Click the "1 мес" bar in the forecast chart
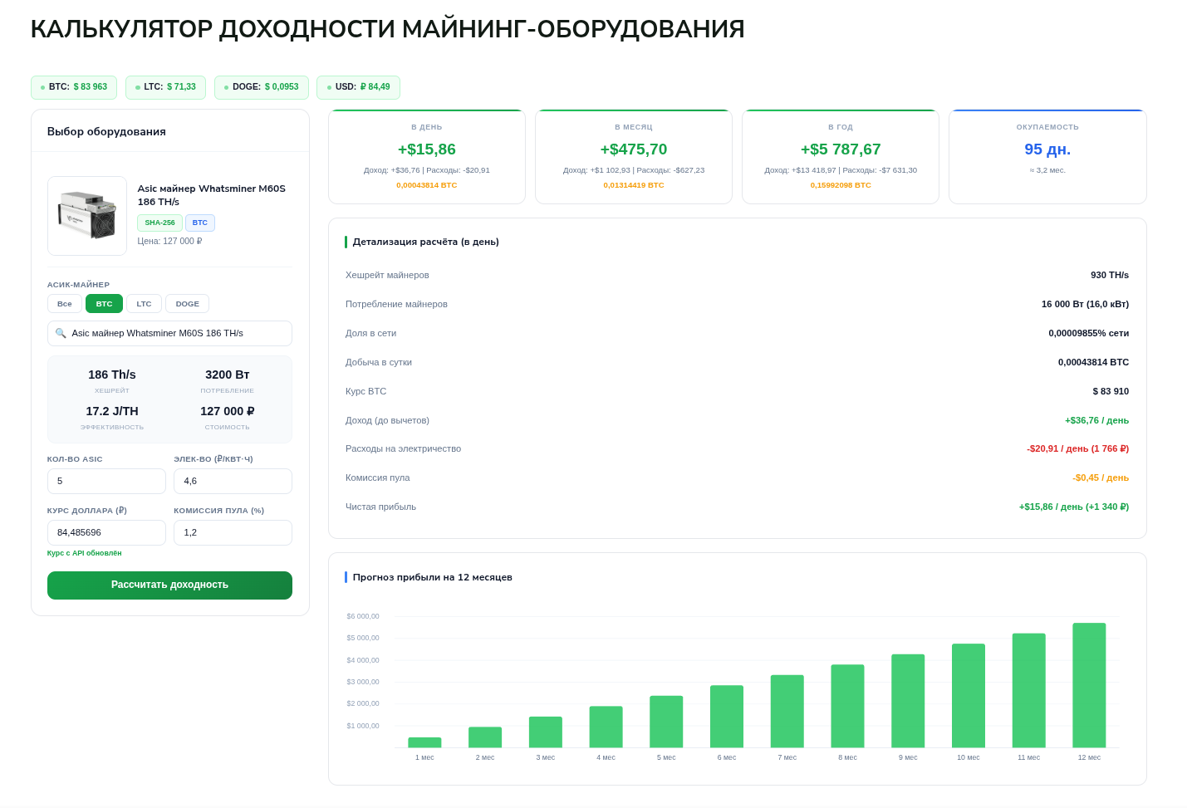The image size is (1187, 808). [x=424, y=742]
